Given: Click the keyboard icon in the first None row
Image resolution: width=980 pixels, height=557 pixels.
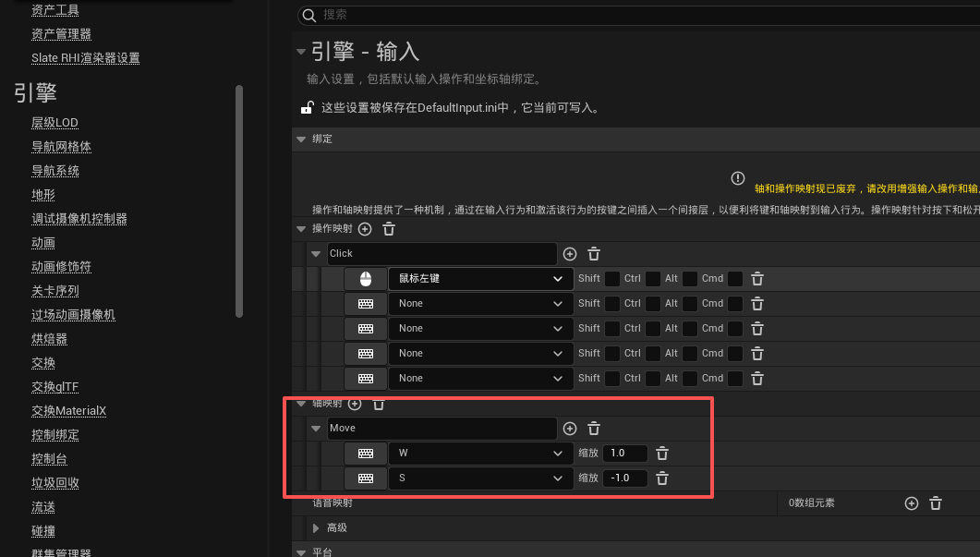Looking at the screenshot, I should tap(366, 304).
